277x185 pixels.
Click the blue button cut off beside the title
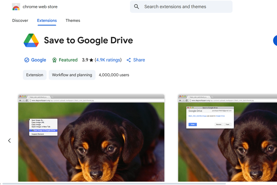coord(275,41)
